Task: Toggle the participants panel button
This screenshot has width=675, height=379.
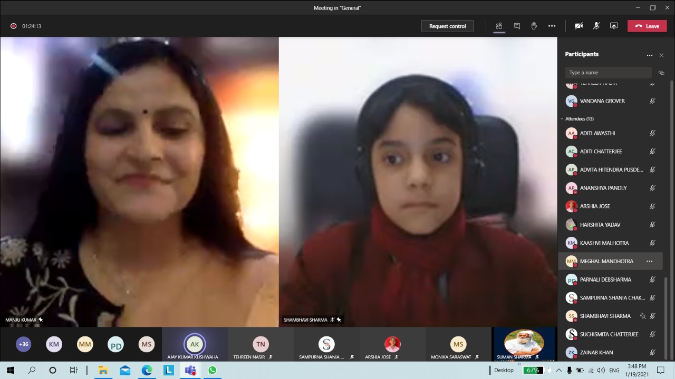Action: 499,26
